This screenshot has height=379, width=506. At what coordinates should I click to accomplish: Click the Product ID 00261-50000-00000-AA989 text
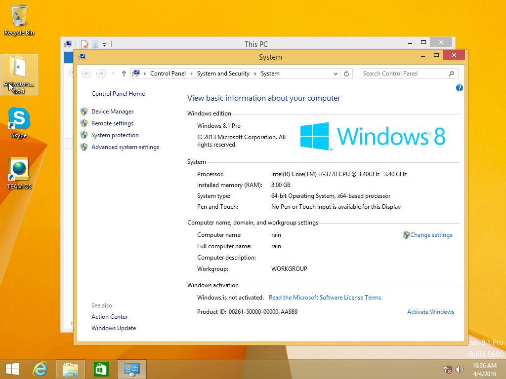[247, 312]
